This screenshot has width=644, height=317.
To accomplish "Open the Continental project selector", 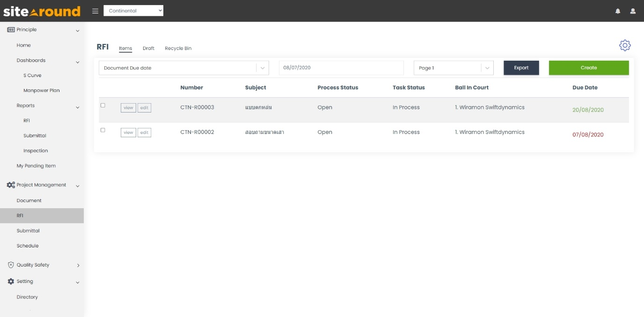I will (134, 10).
